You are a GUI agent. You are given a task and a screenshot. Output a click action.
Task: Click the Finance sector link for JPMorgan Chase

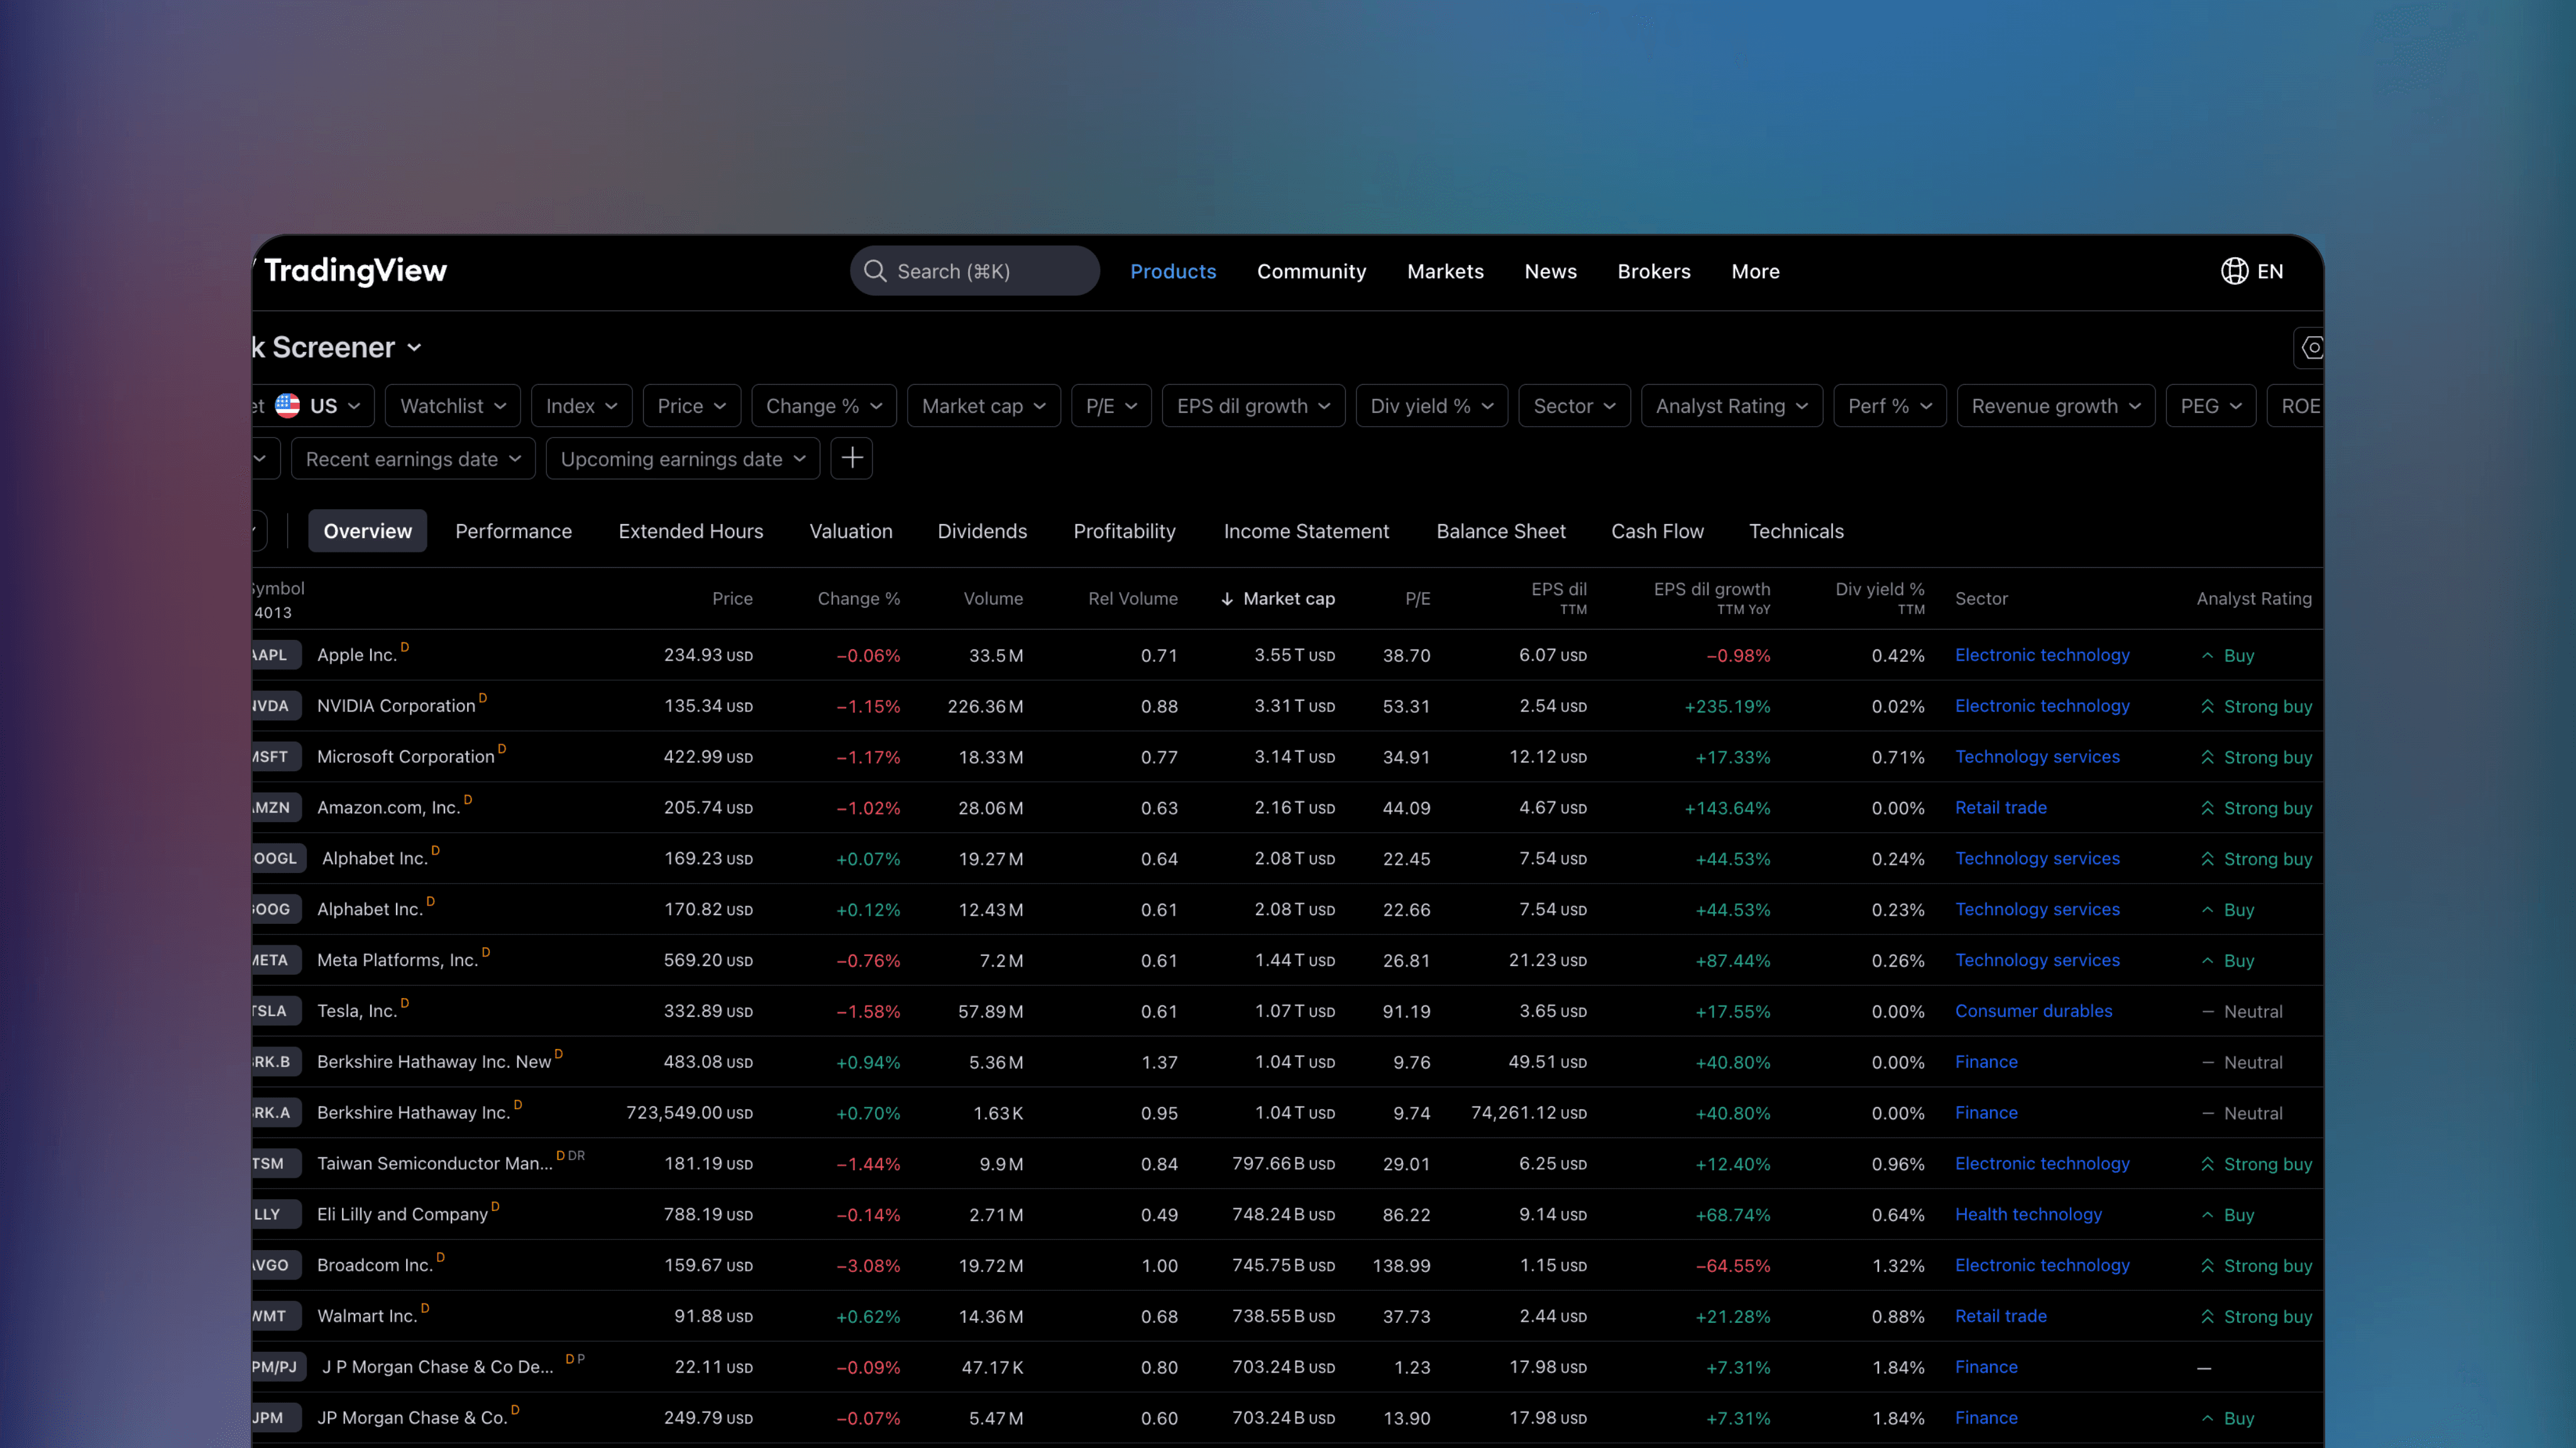pos(1986,1417)
